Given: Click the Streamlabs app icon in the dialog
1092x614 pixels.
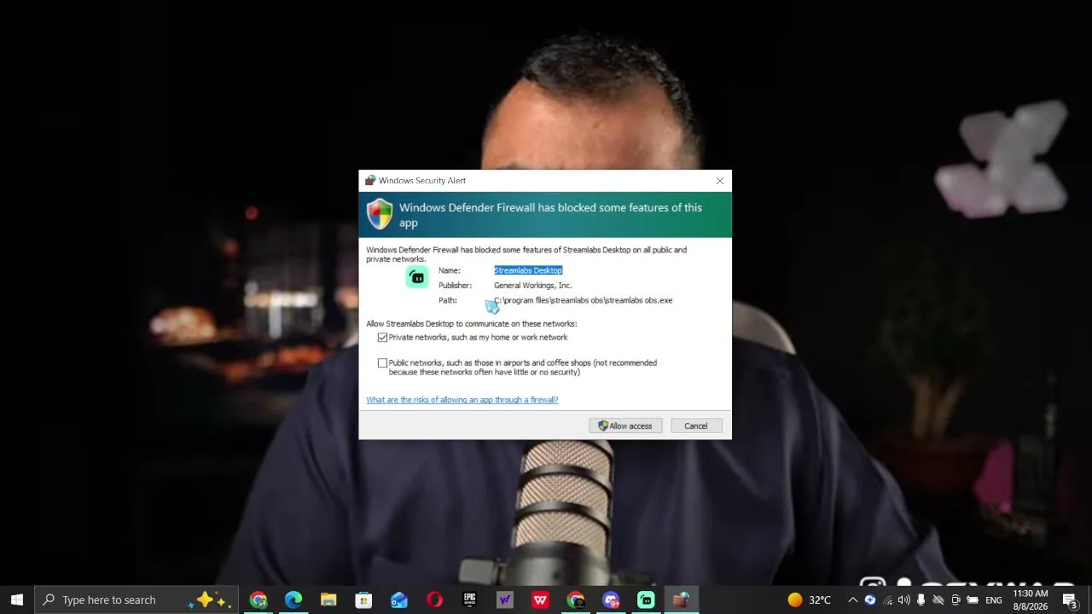Looking at the screenshot, I should tap(417, 277).
